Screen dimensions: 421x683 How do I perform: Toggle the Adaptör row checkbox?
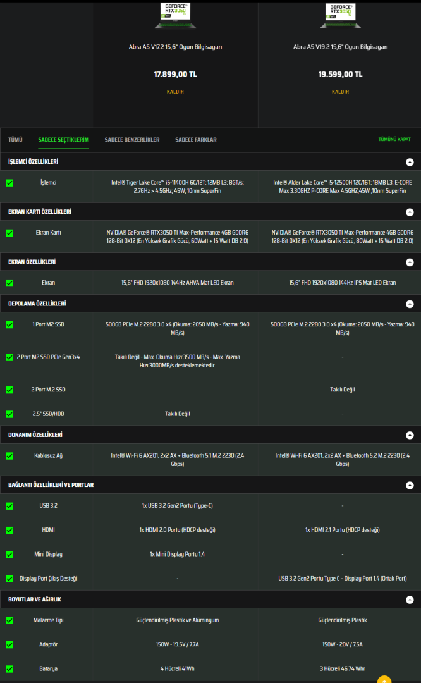point(9,644)
